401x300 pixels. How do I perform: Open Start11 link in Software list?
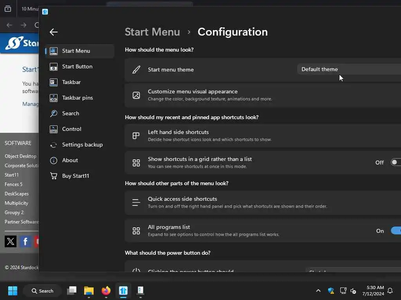pyautogui.click(x=11, y=175)
